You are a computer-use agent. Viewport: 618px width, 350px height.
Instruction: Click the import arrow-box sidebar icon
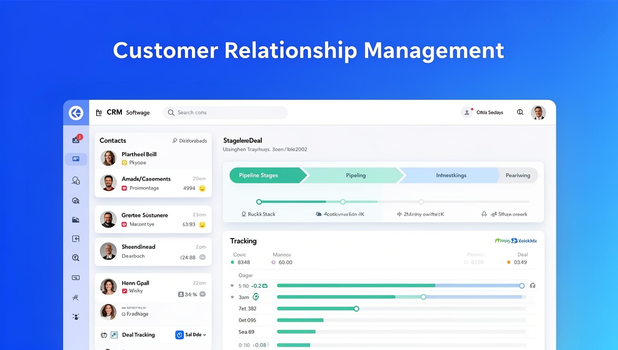point(76,239)
